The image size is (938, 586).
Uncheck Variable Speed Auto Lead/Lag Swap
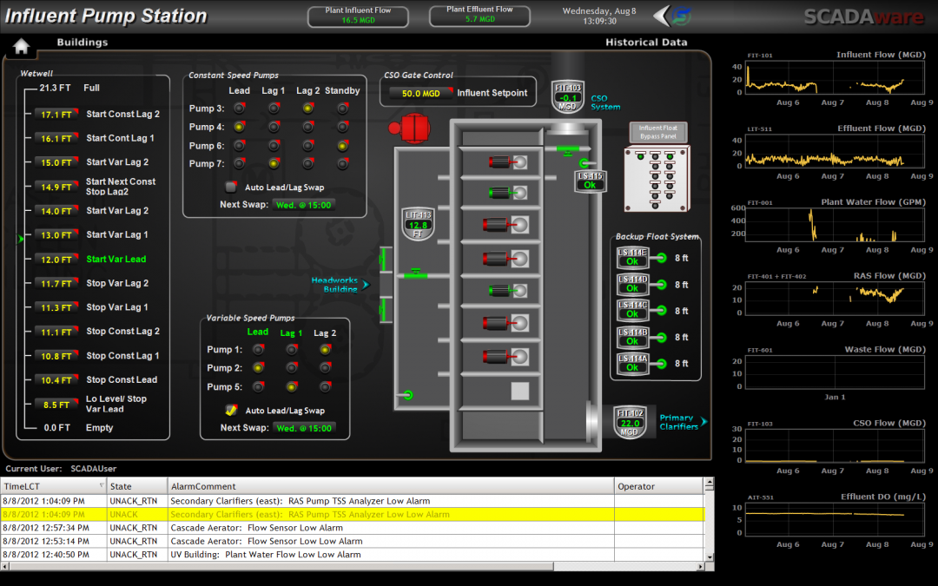point(231,411)
